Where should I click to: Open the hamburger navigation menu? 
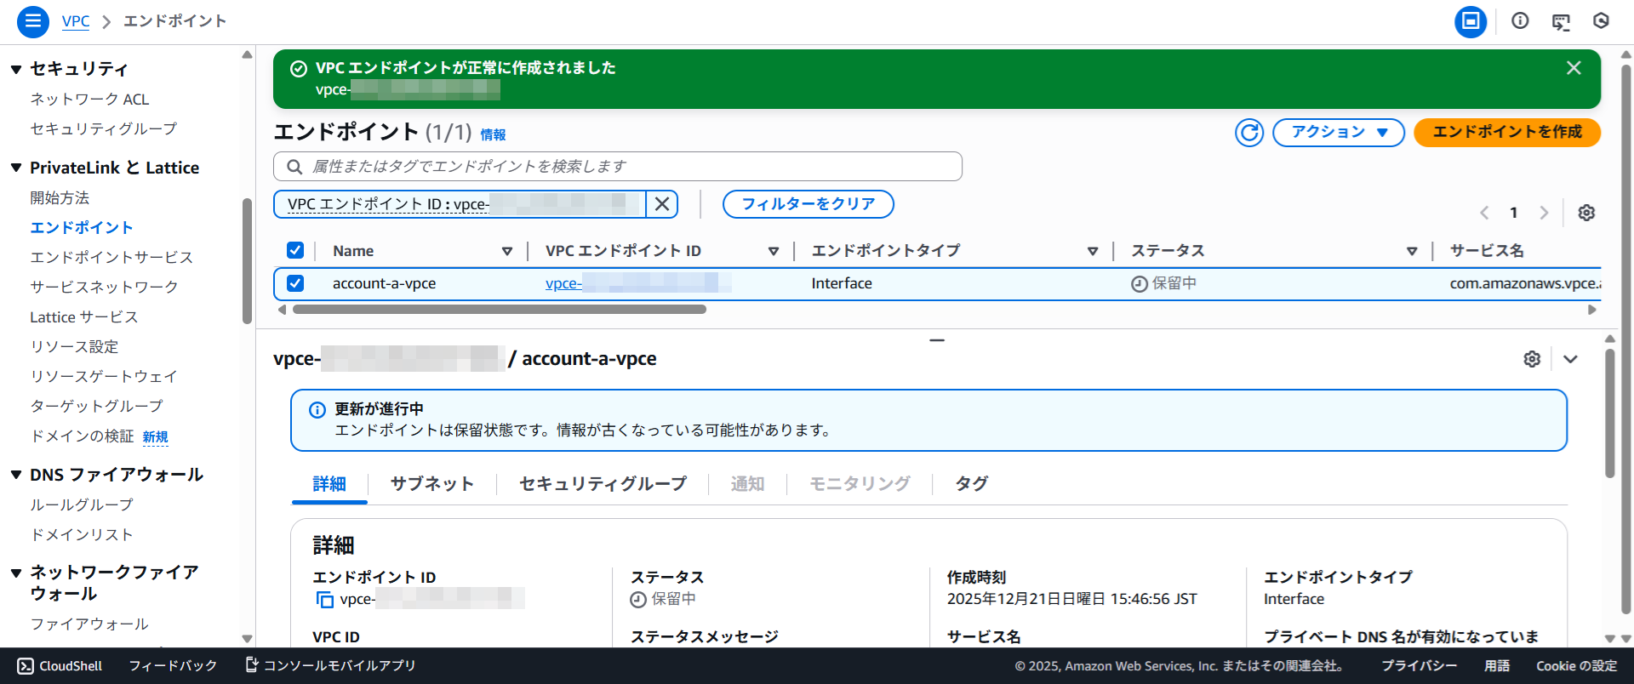(32, 21)
